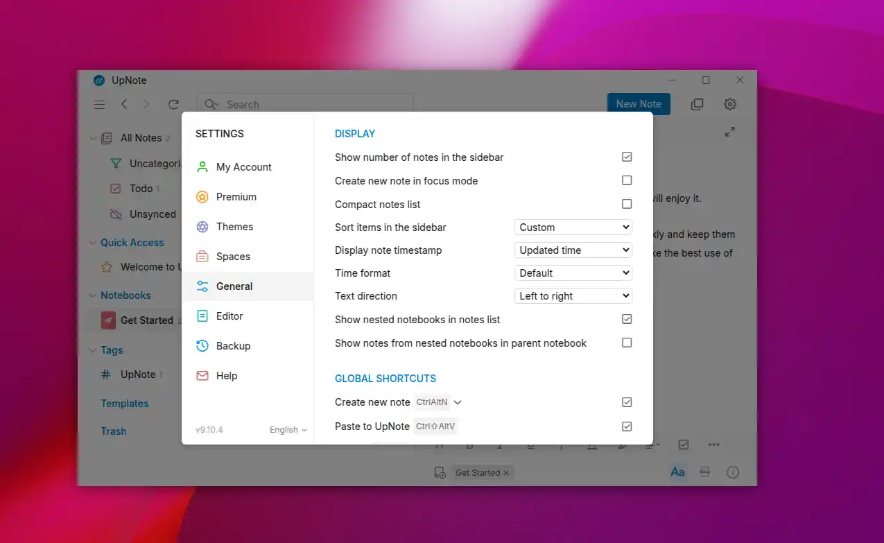Screen dimensions: 884x543
Task: Open Templates in the sidebar
Action: 125,404
